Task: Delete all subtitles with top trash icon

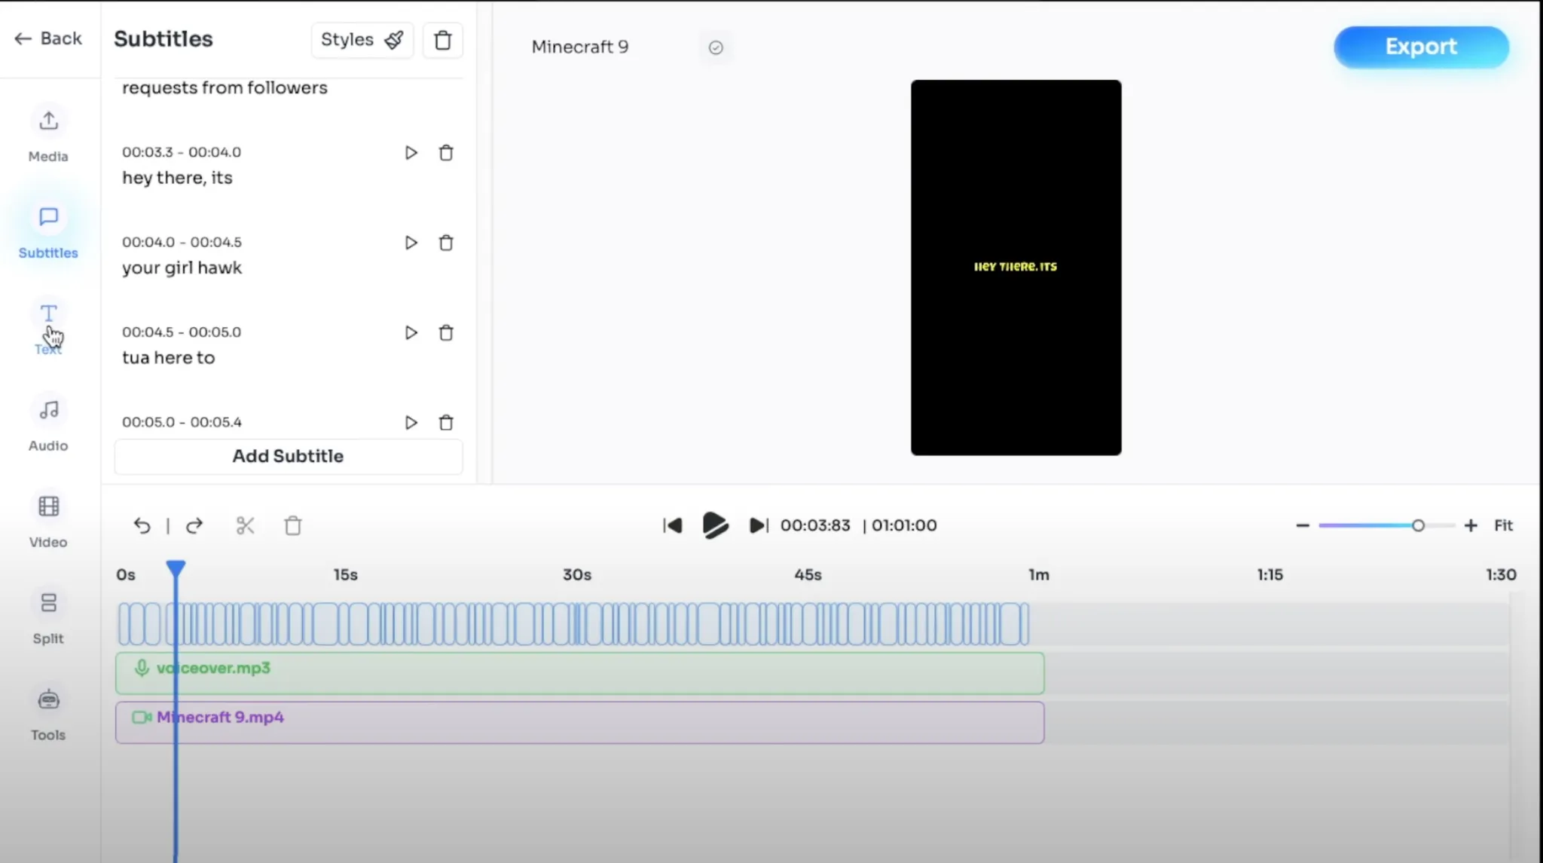Action: pos(443,40)
